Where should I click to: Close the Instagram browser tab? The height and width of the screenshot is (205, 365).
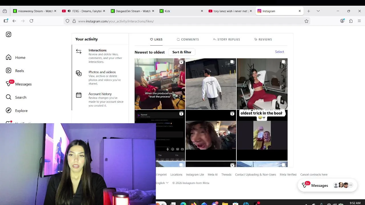(300, 11)
